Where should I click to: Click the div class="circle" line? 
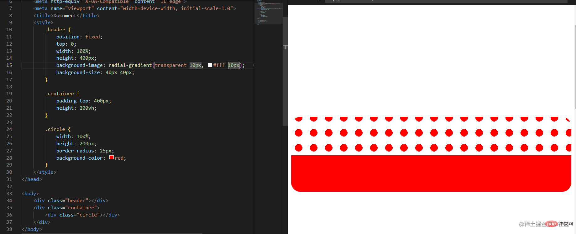coord(82,215)
